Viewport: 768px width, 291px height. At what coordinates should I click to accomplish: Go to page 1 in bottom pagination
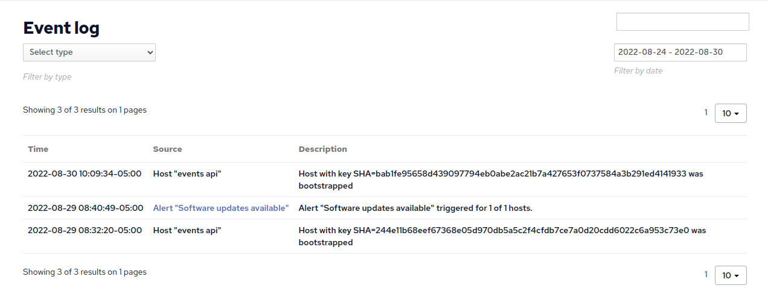706,274
